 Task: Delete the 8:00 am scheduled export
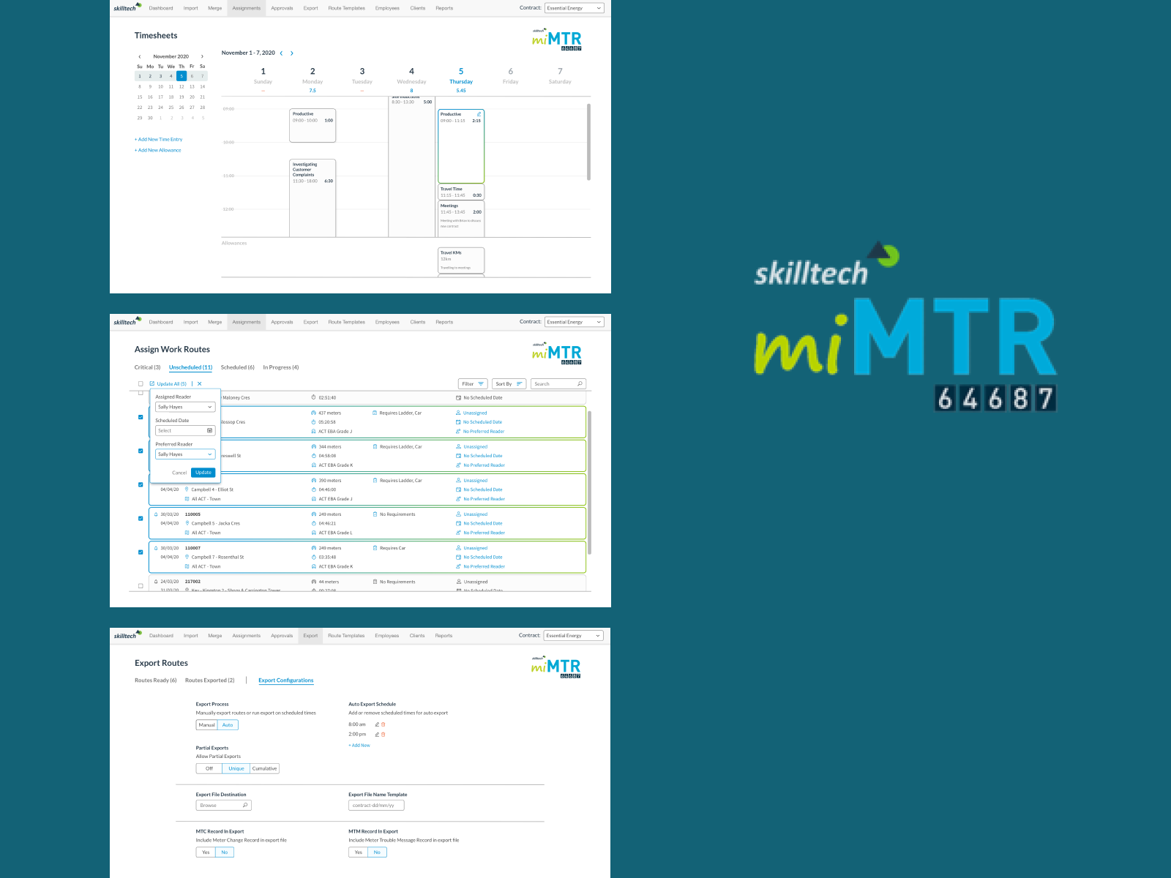point(383,724)
